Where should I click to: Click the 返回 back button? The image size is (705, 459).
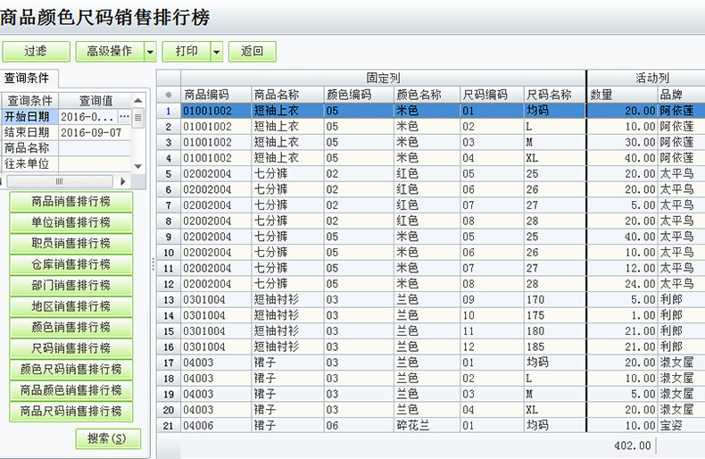(253, 52)
